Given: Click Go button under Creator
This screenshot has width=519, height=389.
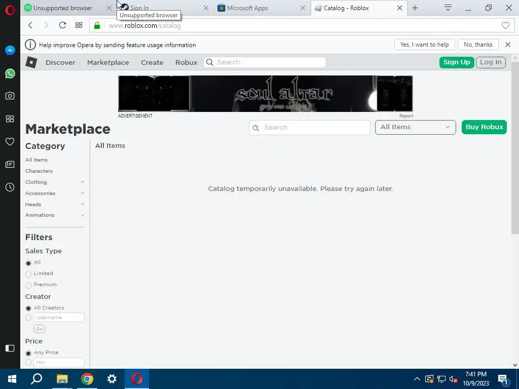Looking at the screenshot, I should pyautogui.click(x=40, y=329).
